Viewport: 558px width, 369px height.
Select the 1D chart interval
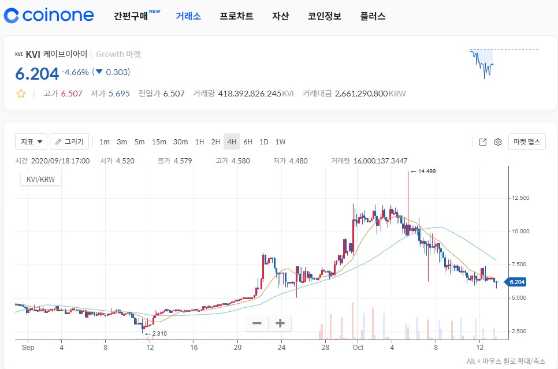264,142
